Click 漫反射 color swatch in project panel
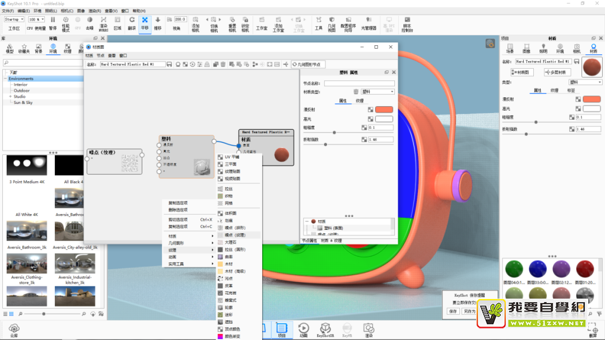Image resolution: width=605 pixels, height=340 pixels. [592, 99]
